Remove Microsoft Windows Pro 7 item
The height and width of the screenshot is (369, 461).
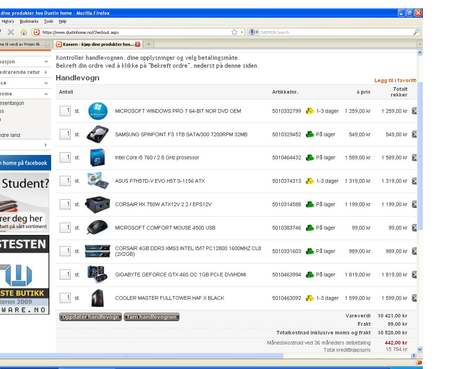click(415, 111)
